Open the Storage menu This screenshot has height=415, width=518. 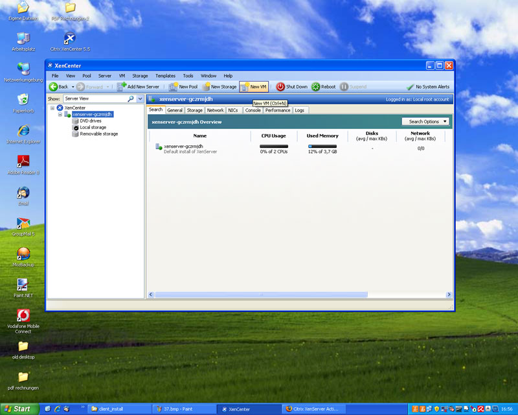[x=140, y=76]
